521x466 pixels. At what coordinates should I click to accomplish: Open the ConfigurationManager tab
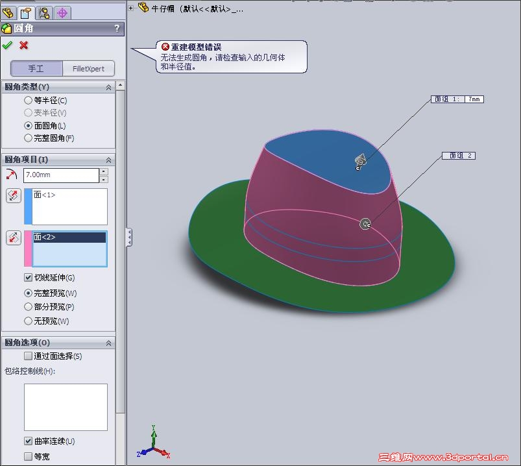[44, 13]
